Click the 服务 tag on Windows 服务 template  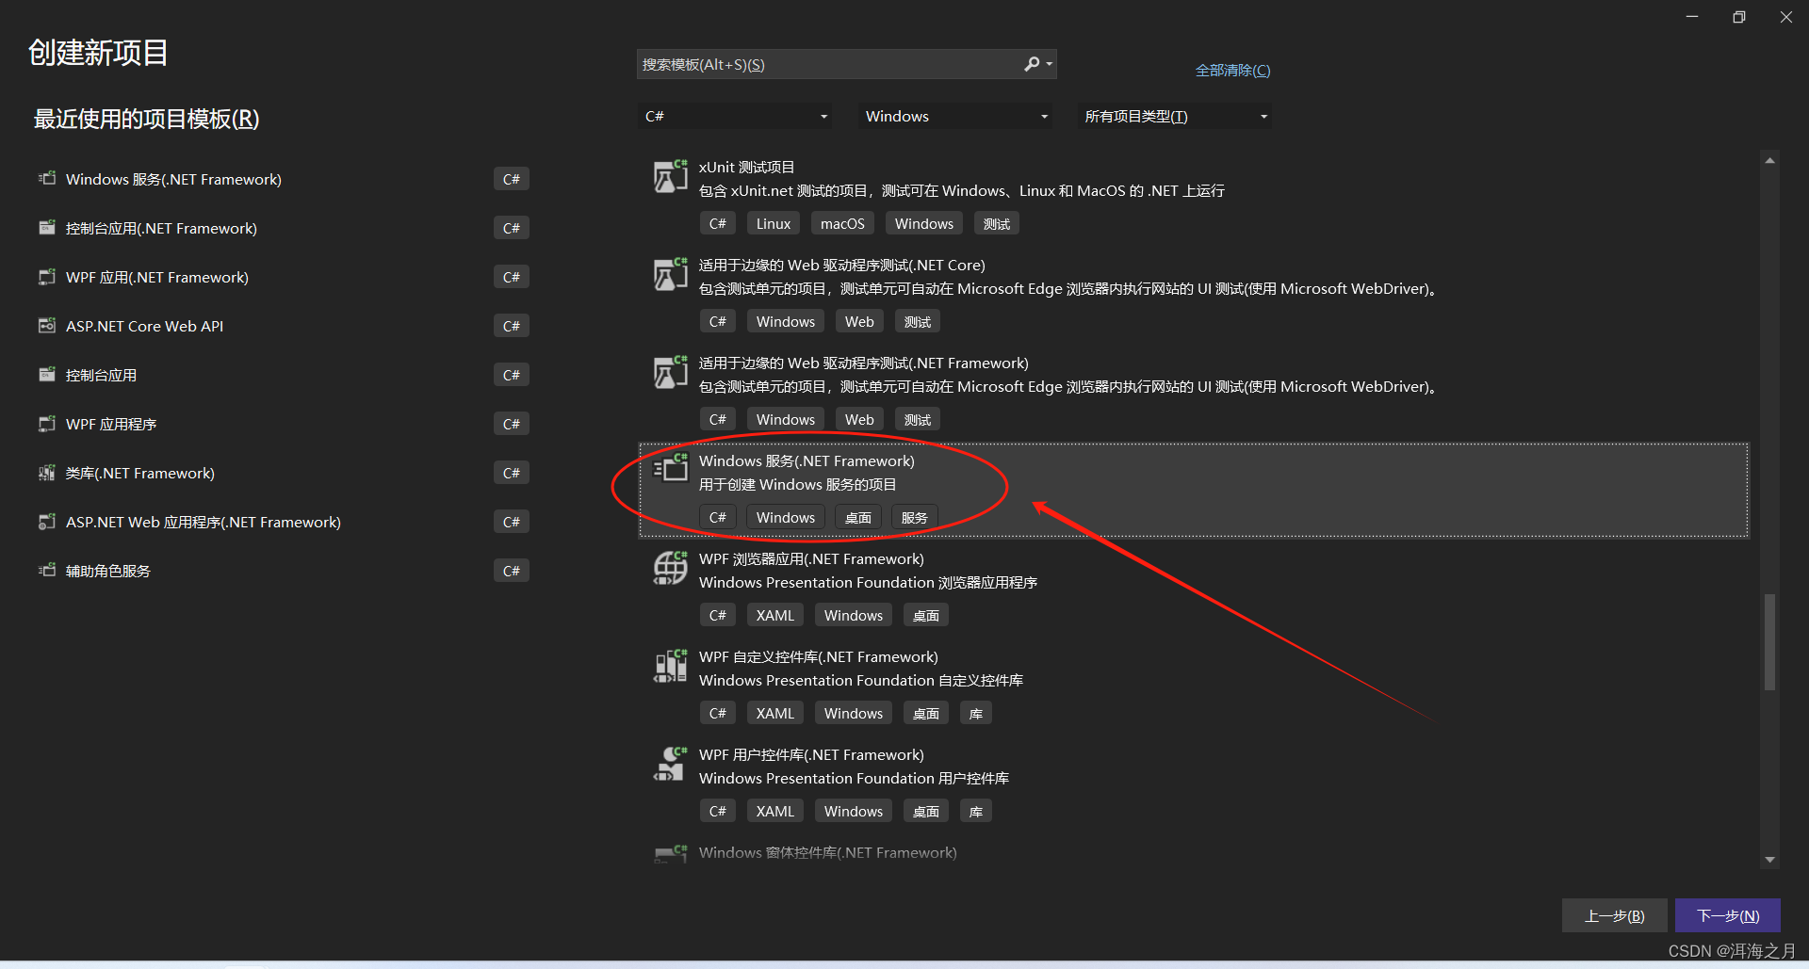click(x=914, y=517)
